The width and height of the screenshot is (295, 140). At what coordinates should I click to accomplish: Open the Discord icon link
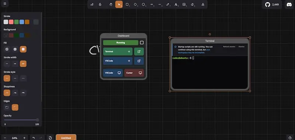[x=289, y=5]
